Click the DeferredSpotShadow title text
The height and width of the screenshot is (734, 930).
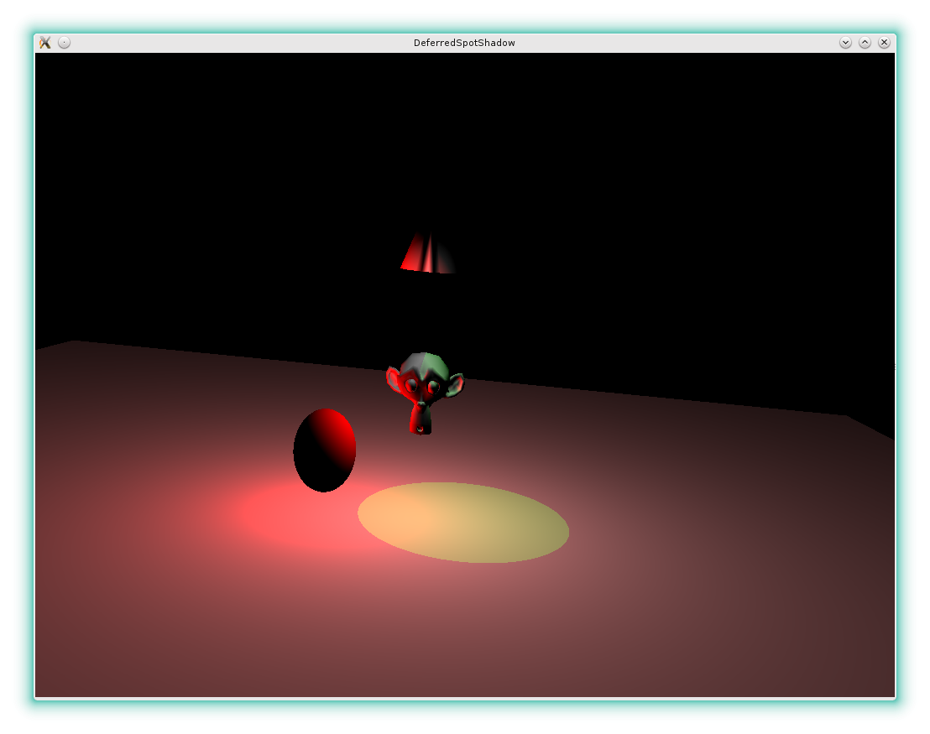(464, 43)
